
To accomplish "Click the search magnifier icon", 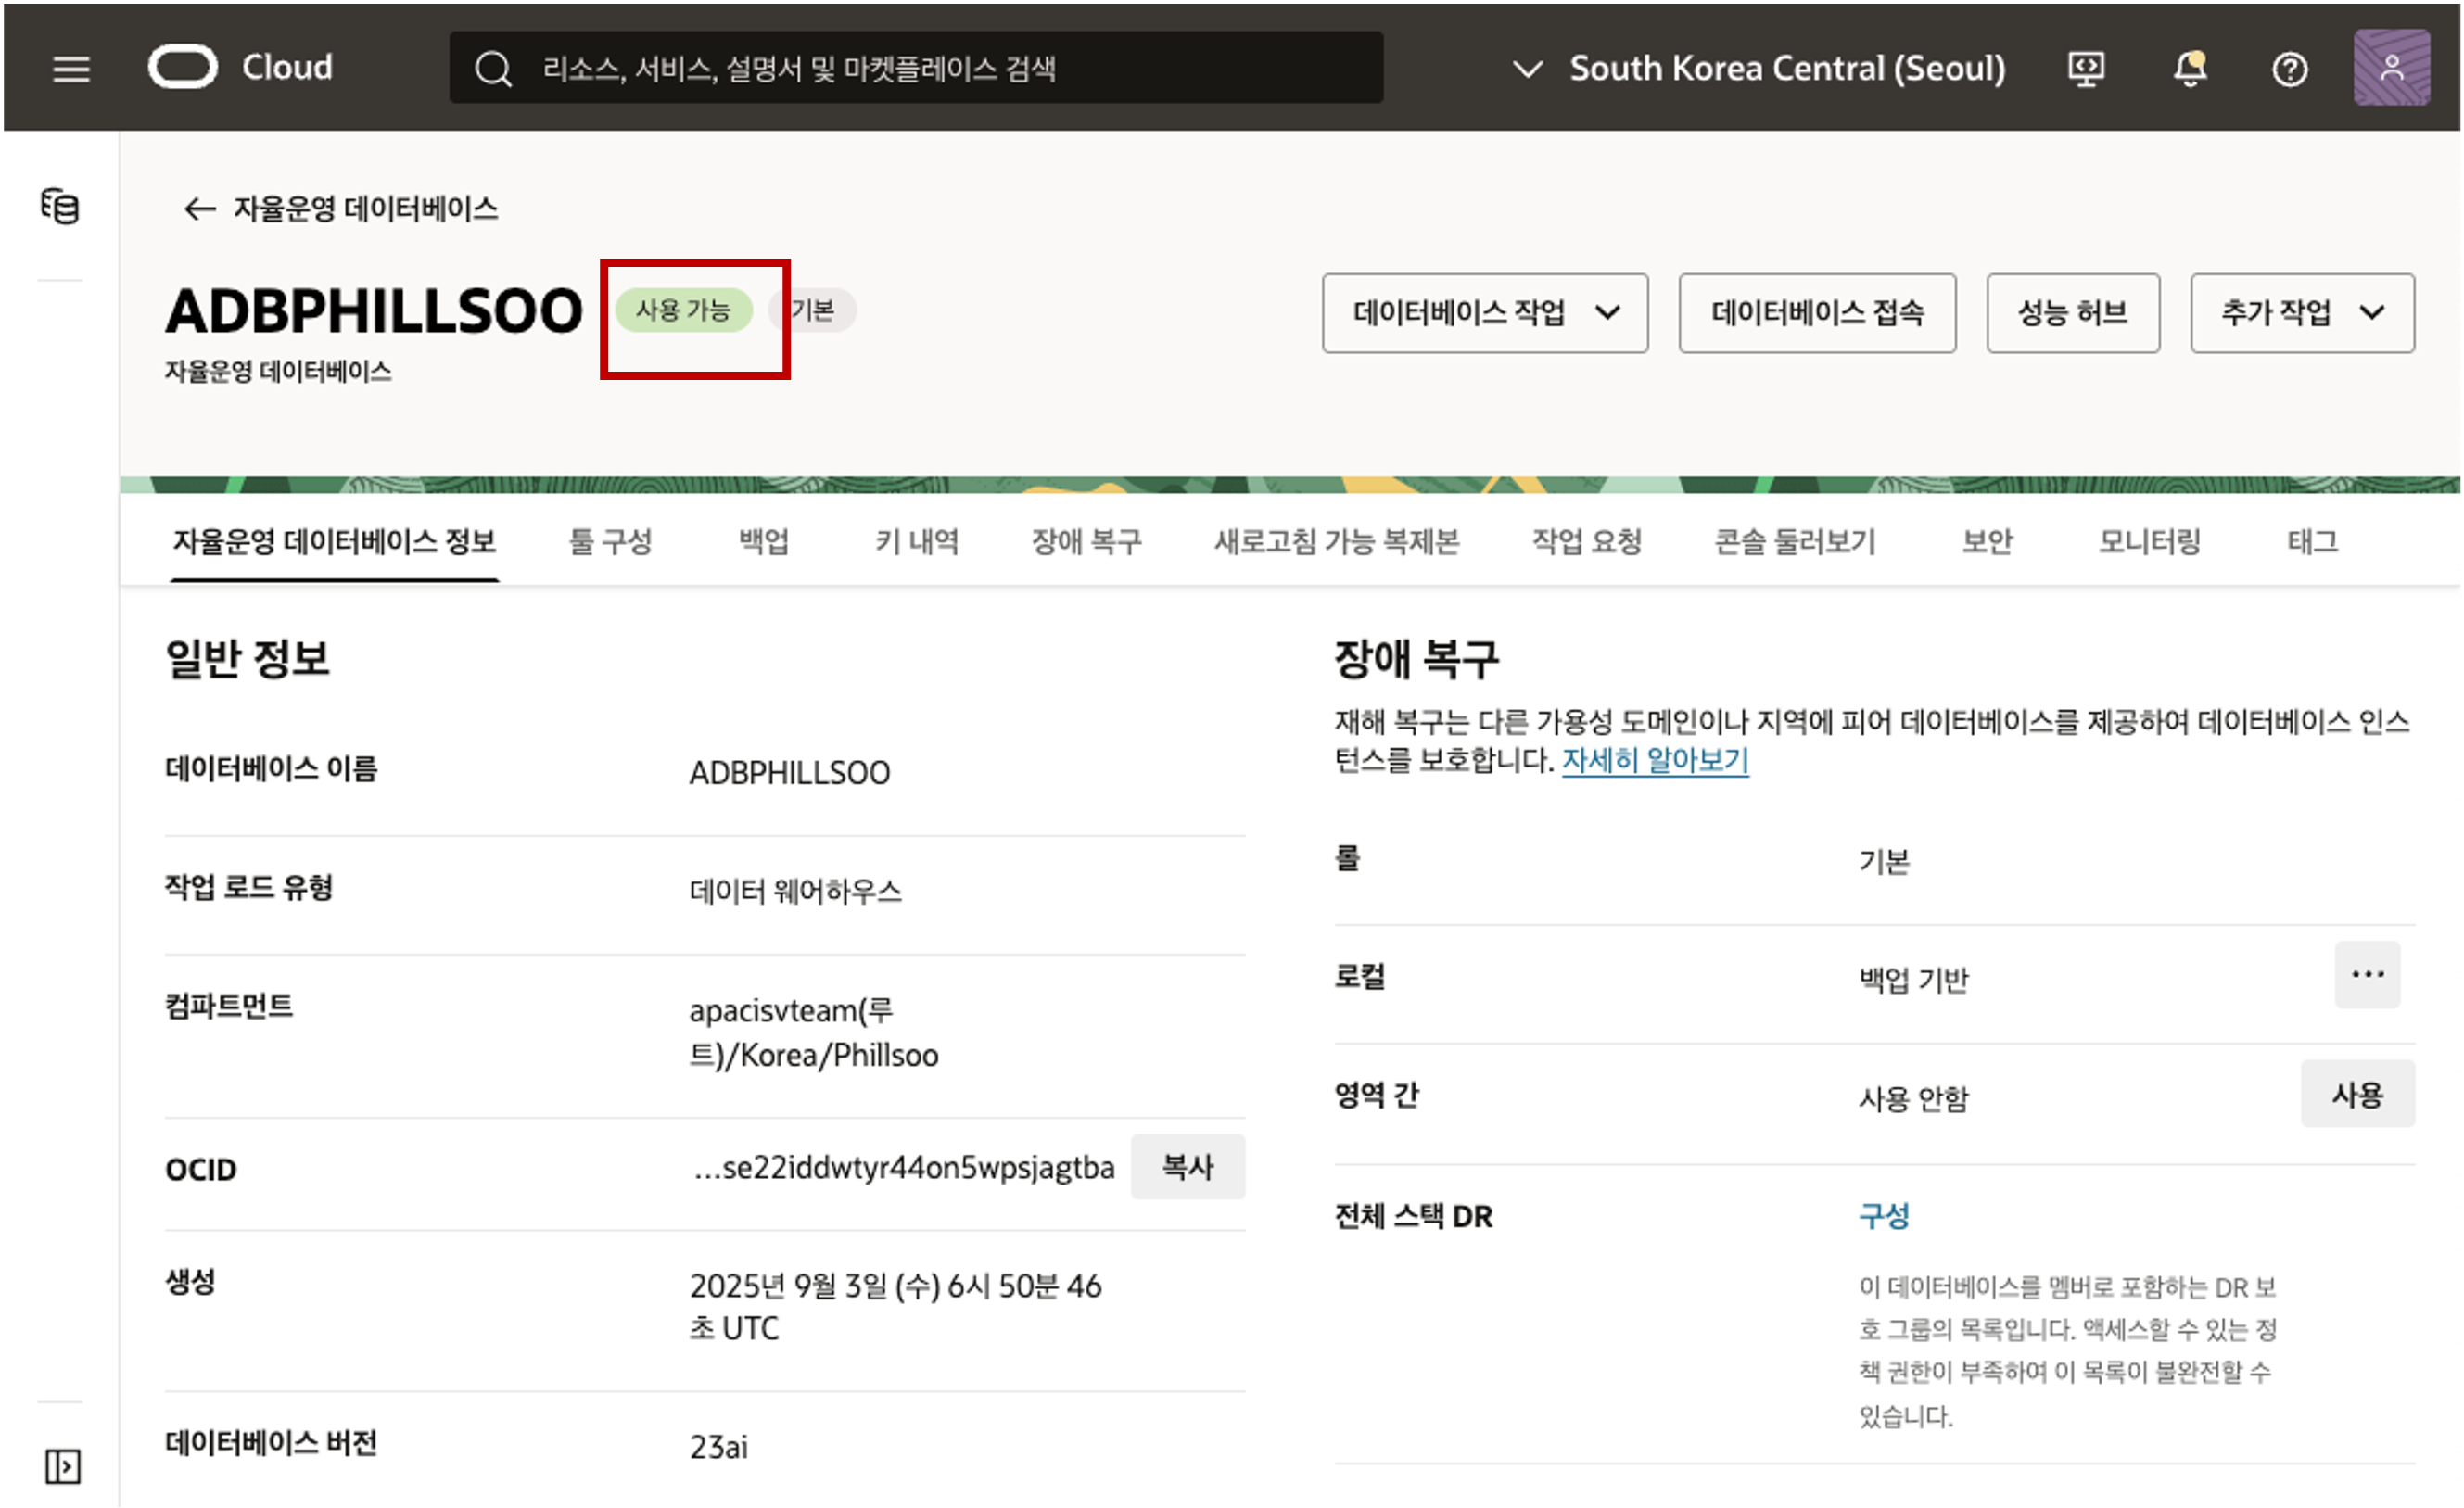I will [493, 69].
